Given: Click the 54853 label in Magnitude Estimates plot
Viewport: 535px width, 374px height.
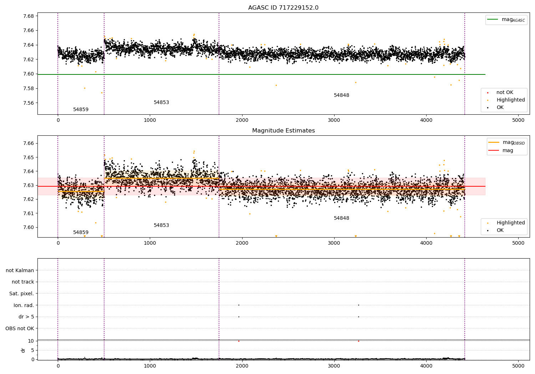Looking at the screenshot, I should pyautogui.click(x=161, y=225).
